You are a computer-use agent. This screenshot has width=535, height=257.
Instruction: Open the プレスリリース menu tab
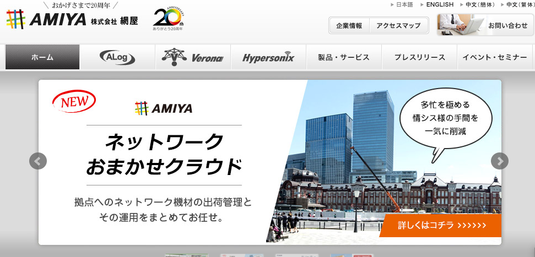[x=419, y=57]
